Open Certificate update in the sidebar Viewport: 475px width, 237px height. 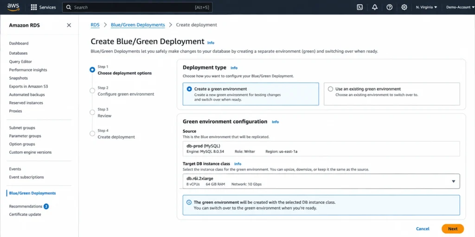(x=25, y=214)
